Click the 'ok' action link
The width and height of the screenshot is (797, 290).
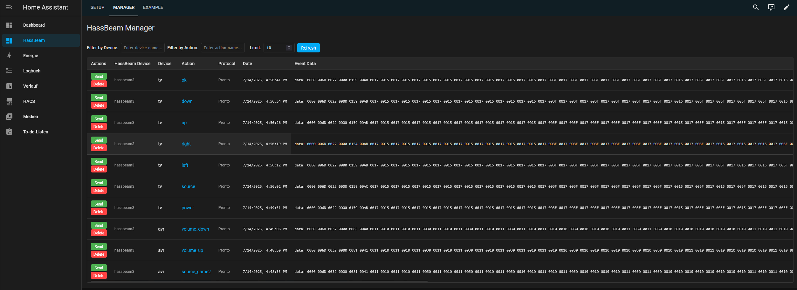184,80
